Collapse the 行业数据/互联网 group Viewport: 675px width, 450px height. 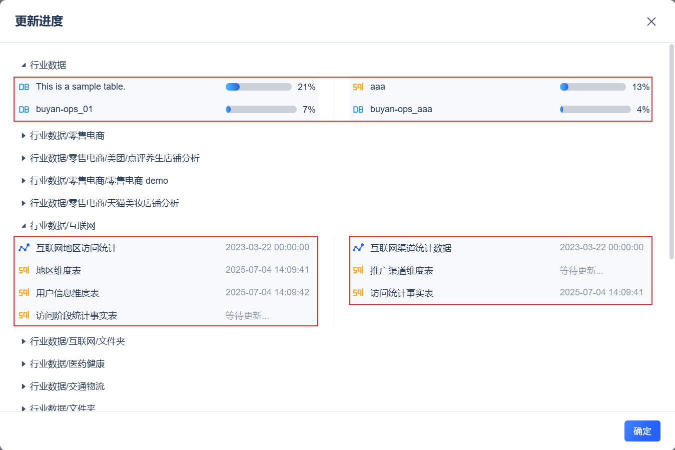click(x=24, y=226)
